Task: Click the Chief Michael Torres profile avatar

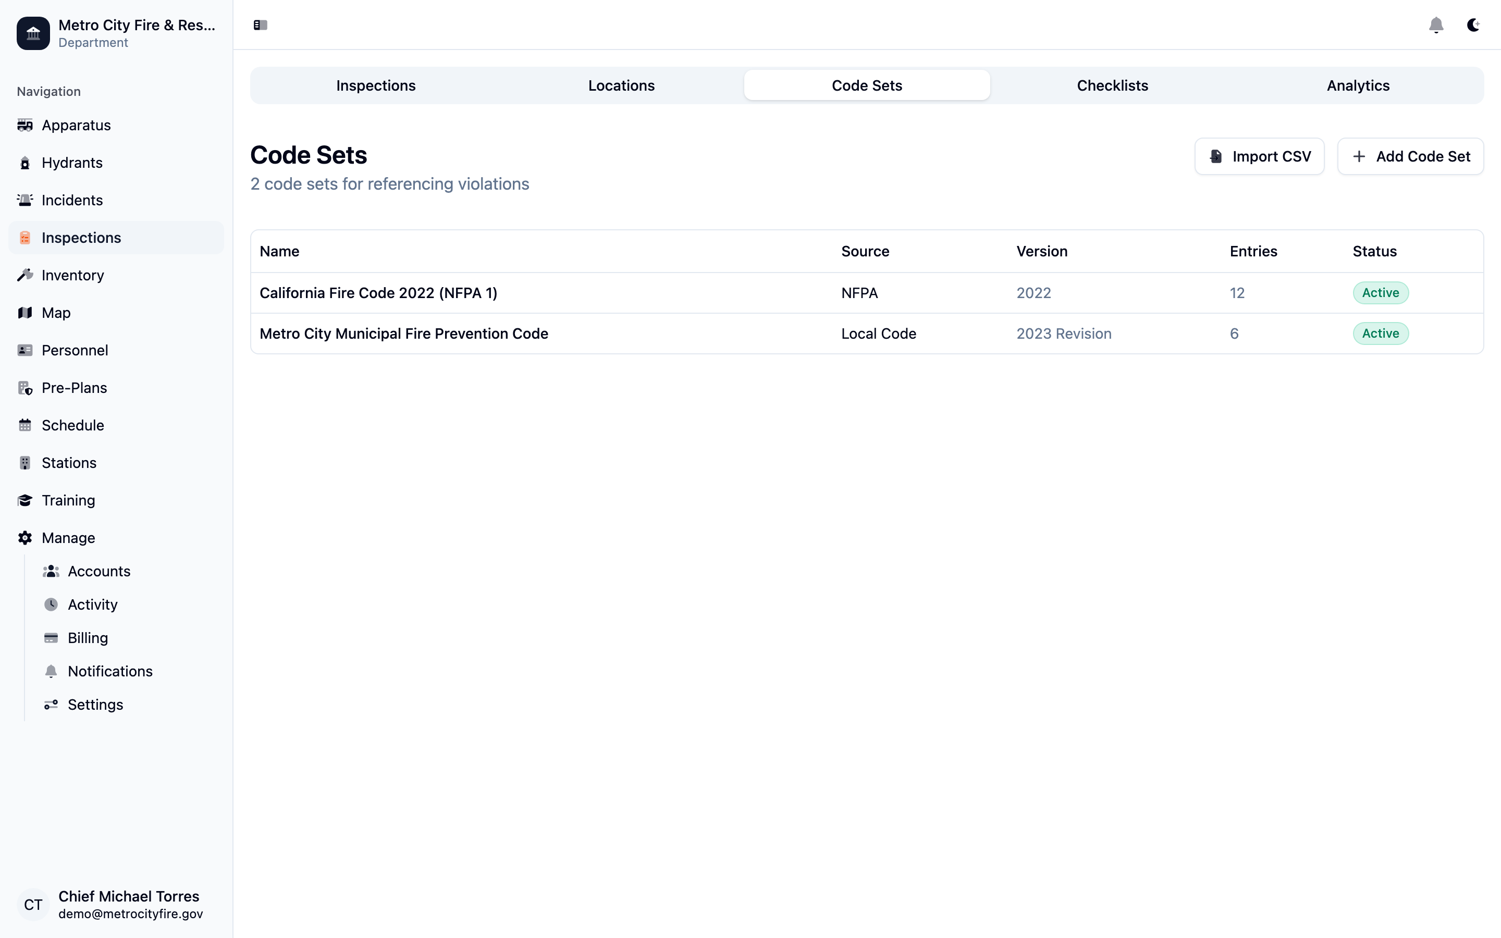Action: pyautogui.click(x=33, y=905)
